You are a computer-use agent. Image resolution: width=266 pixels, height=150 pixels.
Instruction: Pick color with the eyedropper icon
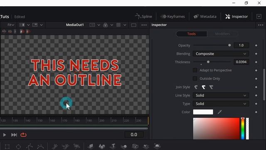(220, 112)
